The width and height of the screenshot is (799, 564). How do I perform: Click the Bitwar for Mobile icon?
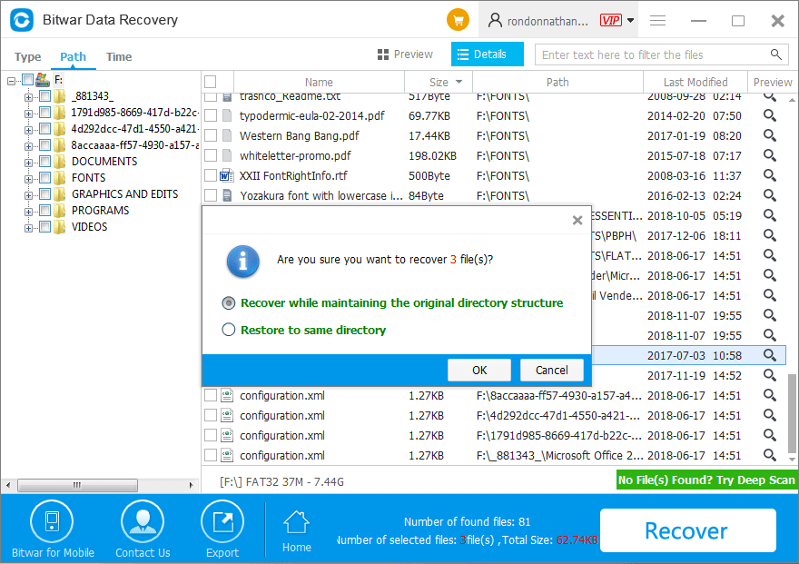coord(52,522)
